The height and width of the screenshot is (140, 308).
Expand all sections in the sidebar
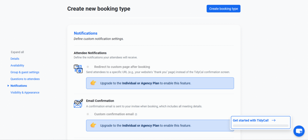coord(17,52)
